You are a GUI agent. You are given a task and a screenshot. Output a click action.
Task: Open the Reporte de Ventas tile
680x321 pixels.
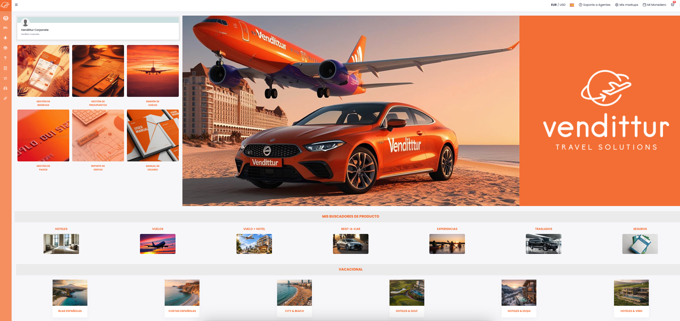point(98,136)
